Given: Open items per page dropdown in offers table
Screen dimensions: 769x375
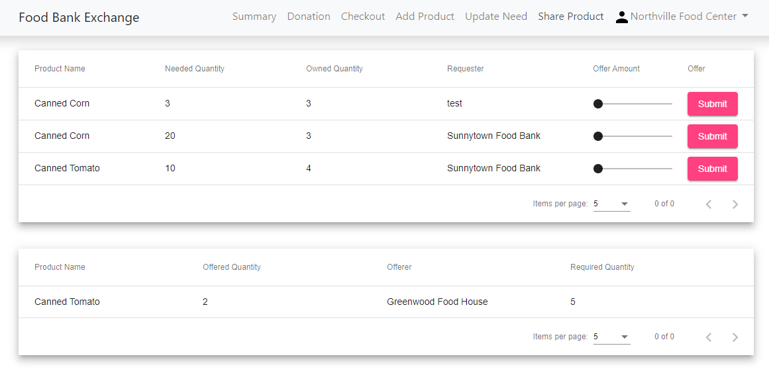Looking at the screenshot, I should click(611, 337).
